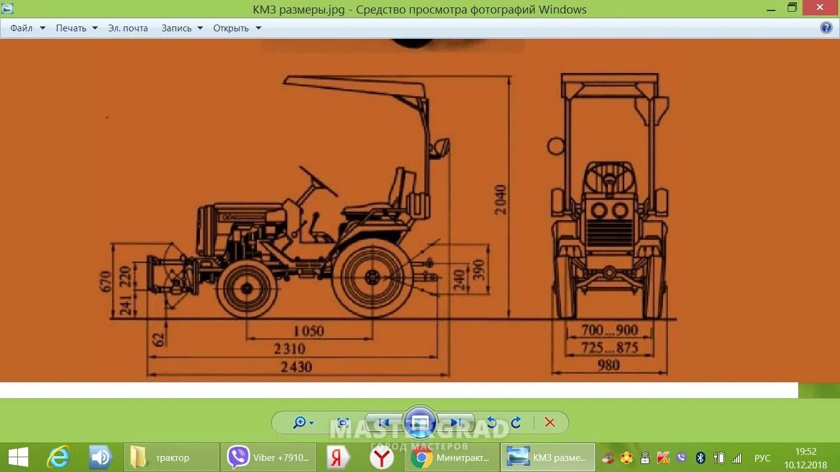Image resolution: width=840 pixels, height=472 pixels.
Task: Open the speaker app on taskbar
Action: point(100,457)
